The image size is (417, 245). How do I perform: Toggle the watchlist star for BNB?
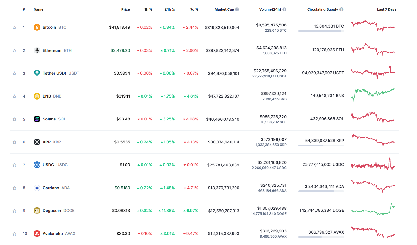[x=14, y=96]
